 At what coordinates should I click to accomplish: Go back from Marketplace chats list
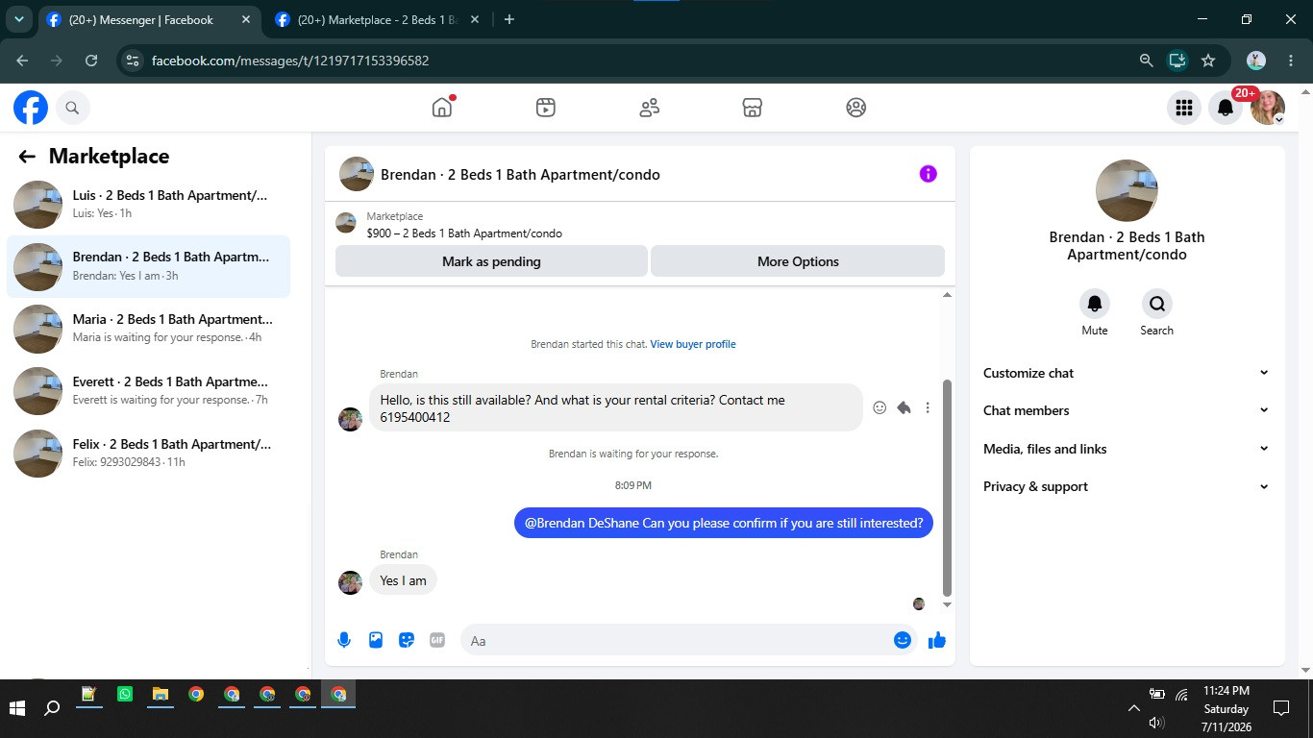click(27, 157)
